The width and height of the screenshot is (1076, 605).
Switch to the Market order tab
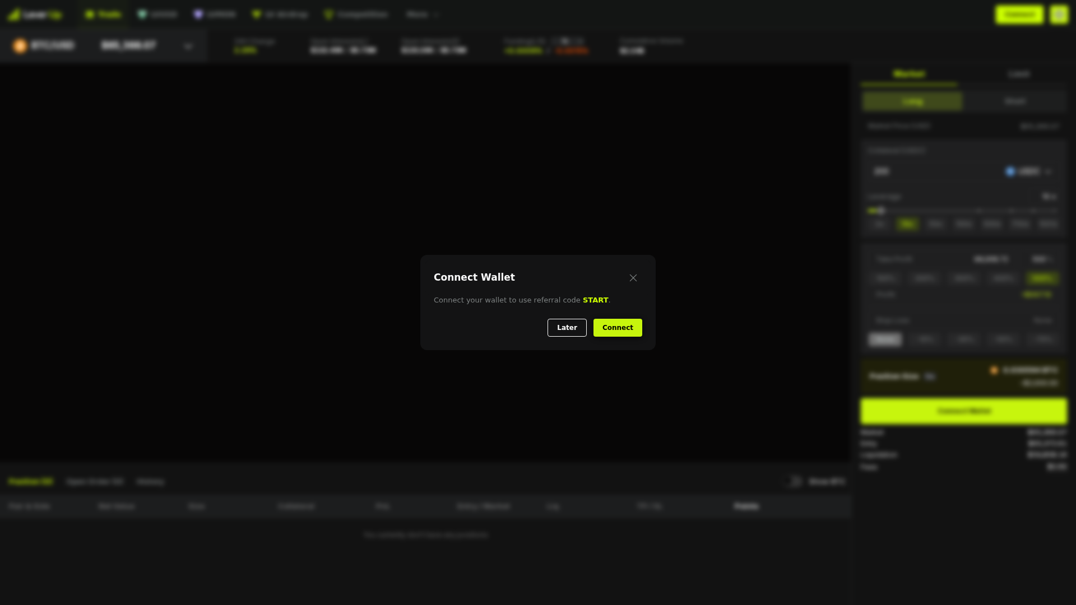pos(909,74)
